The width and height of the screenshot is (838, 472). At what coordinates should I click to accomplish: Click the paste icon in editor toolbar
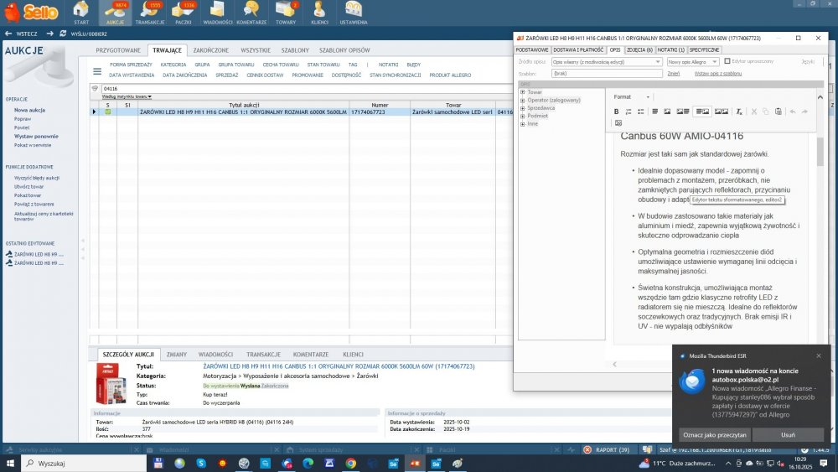[x=779, y=112]
